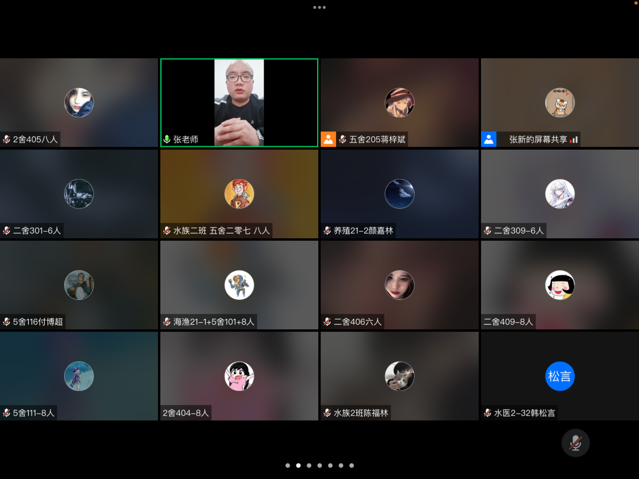Image resolution: width=639 pixels, height=479 pixels.
Task: Select the 二舍409-8人 participant tile
Action: point(559,285)
